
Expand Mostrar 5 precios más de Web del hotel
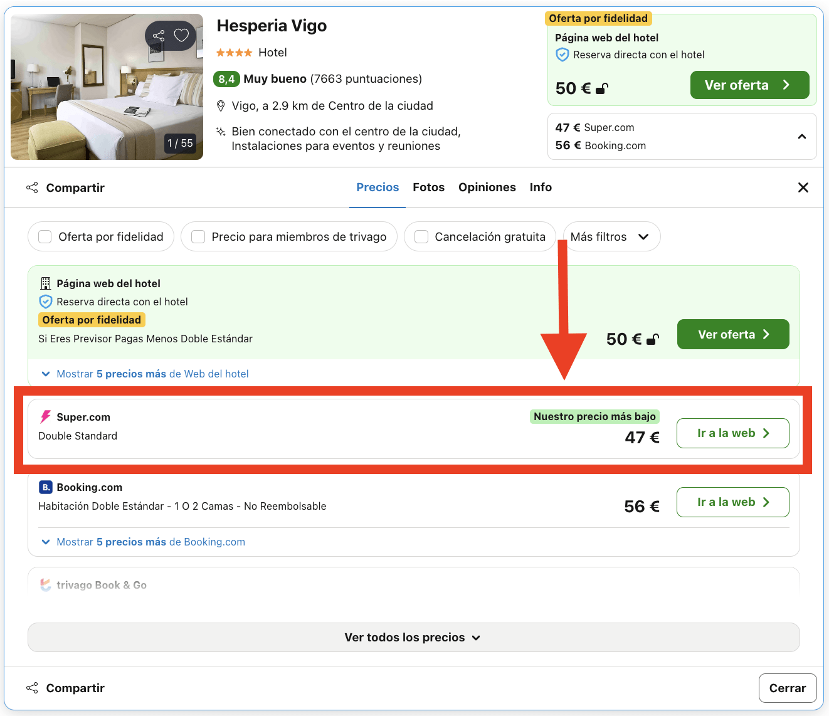click(145, 374)
